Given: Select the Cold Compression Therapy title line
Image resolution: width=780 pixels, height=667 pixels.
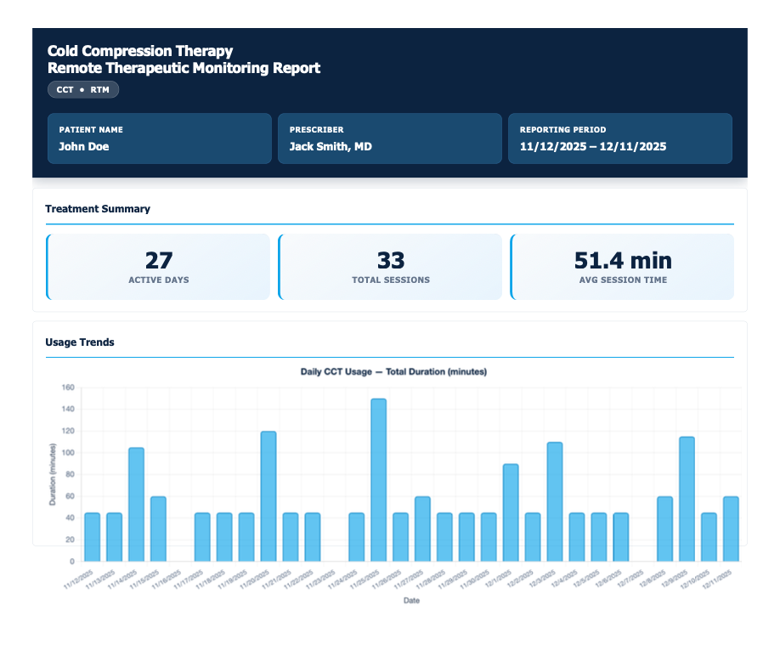Looking at the screenshot, I should click(140, 51).
